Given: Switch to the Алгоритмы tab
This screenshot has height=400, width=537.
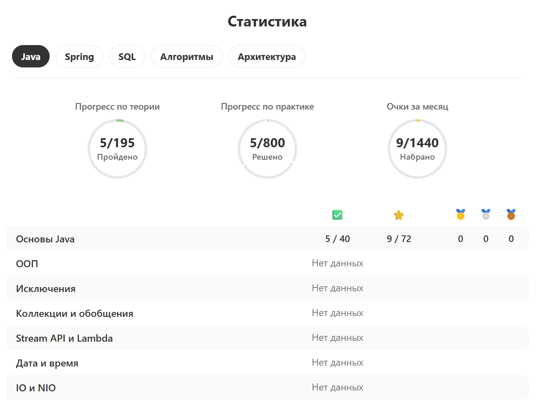Looking at the screenshot, I should (186, 56).
